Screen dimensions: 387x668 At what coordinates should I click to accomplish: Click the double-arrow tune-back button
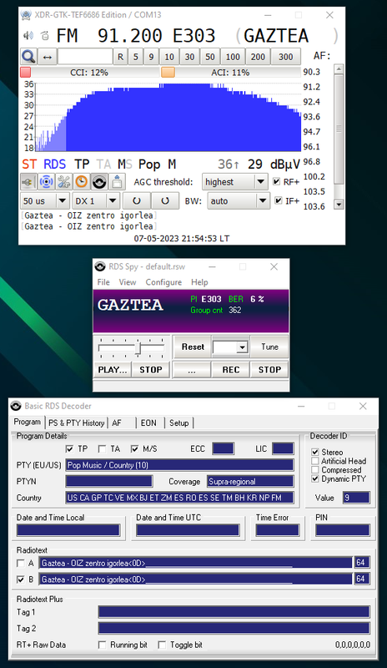point(48,57)
